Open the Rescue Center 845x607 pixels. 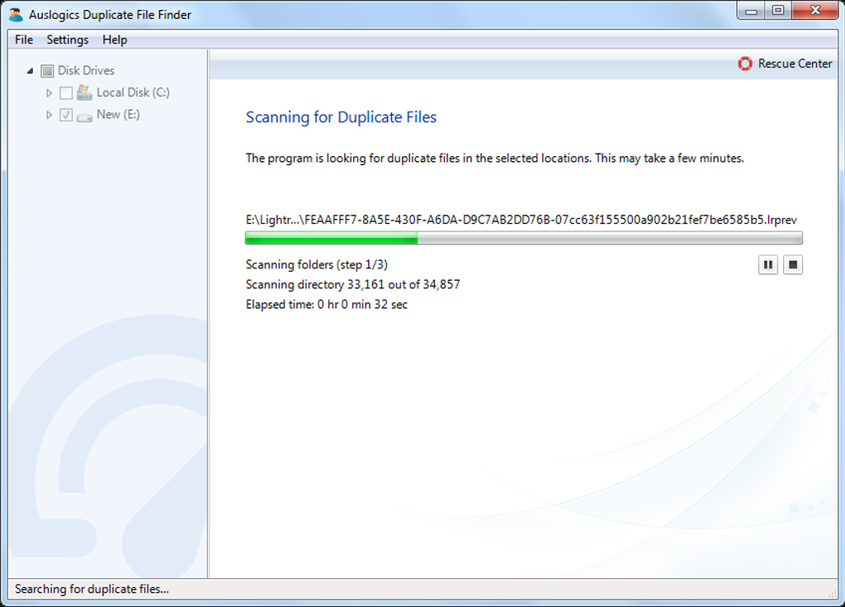click(x=785, y=64)
